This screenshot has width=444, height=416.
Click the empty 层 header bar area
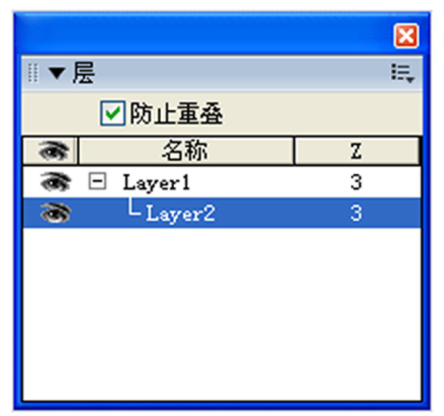242,73
